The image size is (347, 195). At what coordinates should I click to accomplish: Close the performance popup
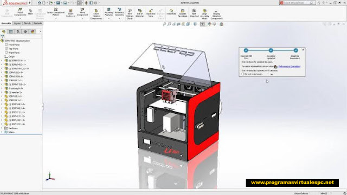point(303,49)
